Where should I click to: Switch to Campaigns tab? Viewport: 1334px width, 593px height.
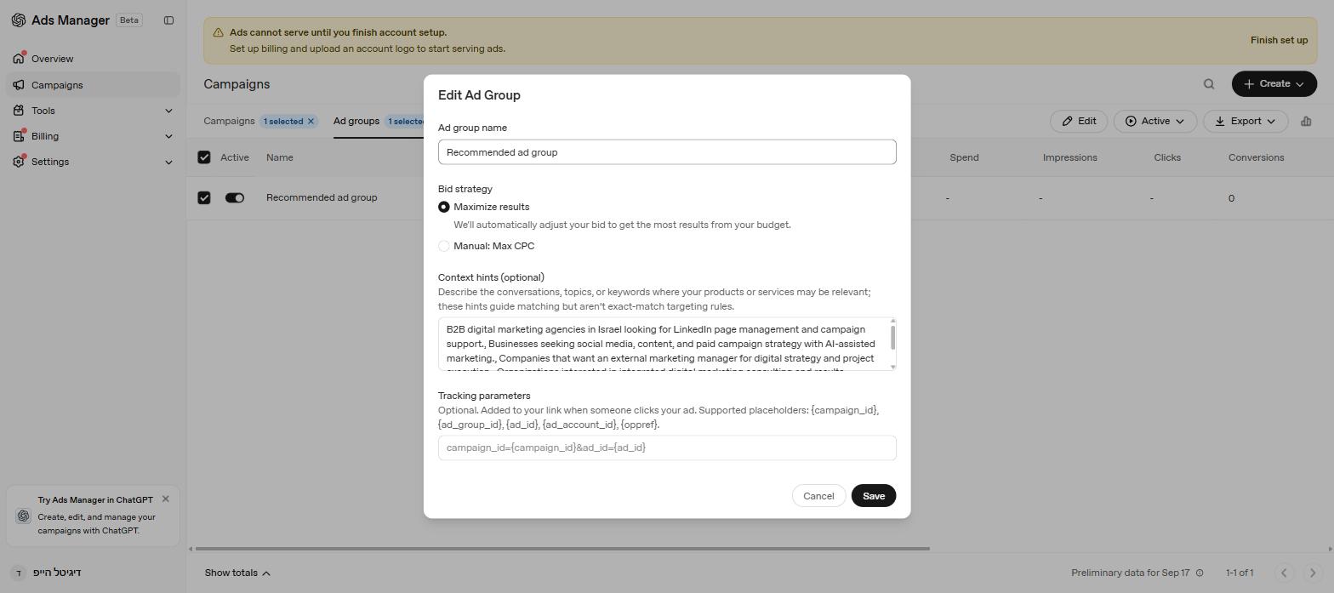pos(229,121)
